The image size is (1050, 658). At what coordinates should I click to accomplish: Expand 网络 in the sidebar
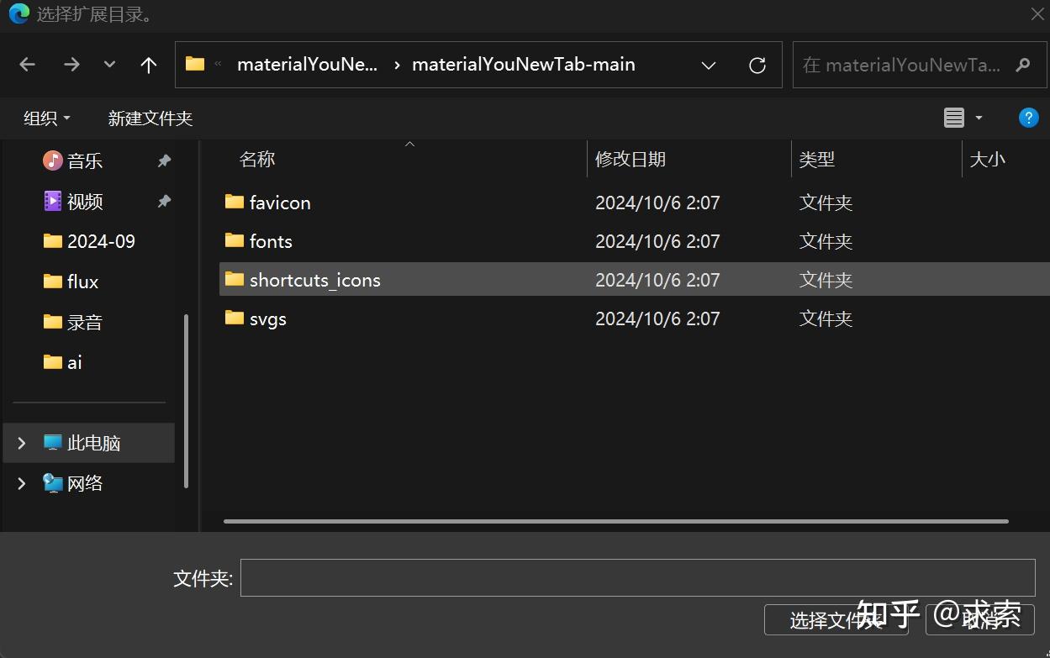(20, 483)
